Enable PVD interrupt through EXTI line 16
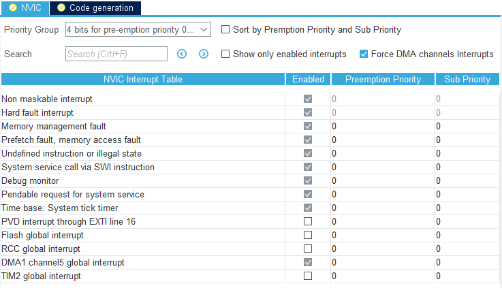502x288 pixels. pyautogui.click(x=308, y=221)
